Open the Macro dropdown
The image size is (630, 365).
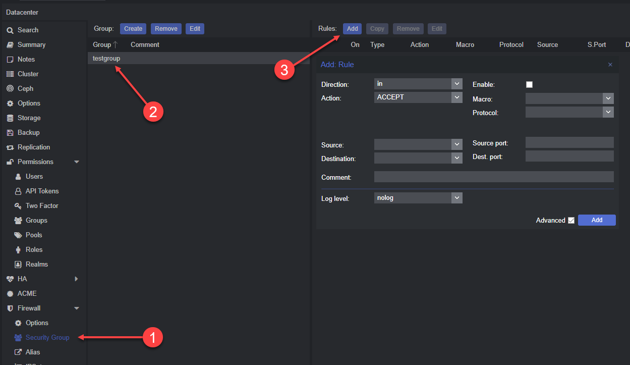point(608,98)
